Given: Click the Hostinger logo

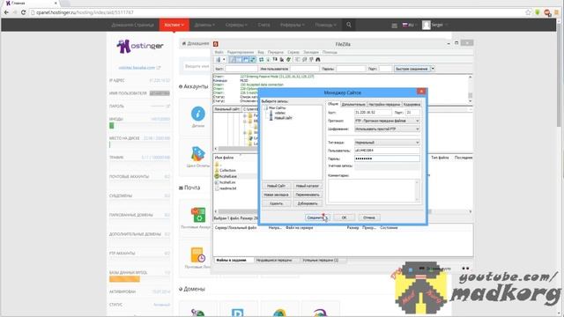Looking at the screenshot, I should tap(140, 46).
